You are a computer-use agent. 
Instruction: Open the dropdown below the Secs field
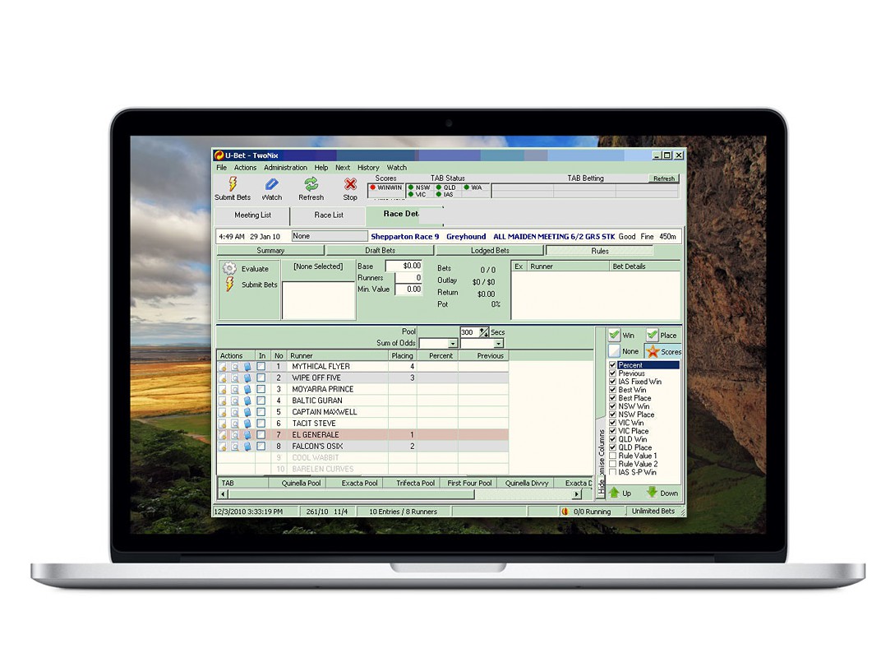pos(498,343)
